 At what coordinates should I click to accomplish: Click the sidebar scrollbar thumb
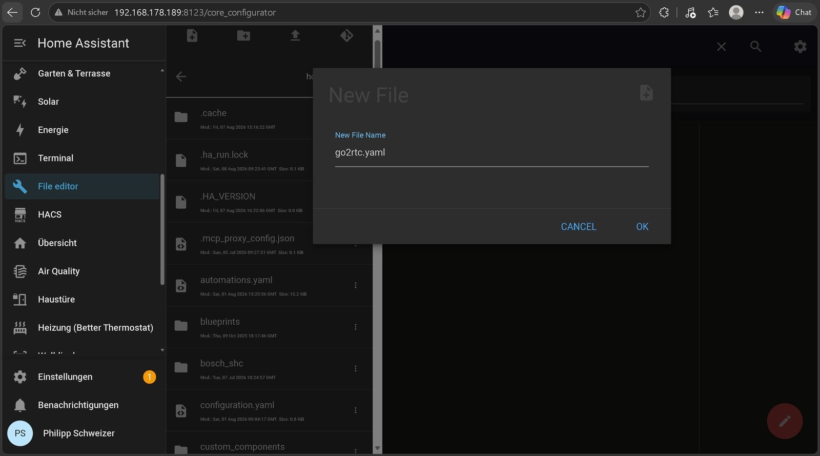pyautogui.click(x=162, y=229)
